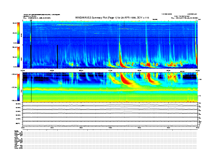The image size is (213, 164).
Task: Click the RAD1 intensity color bar
Action: (x=18, y=57)
